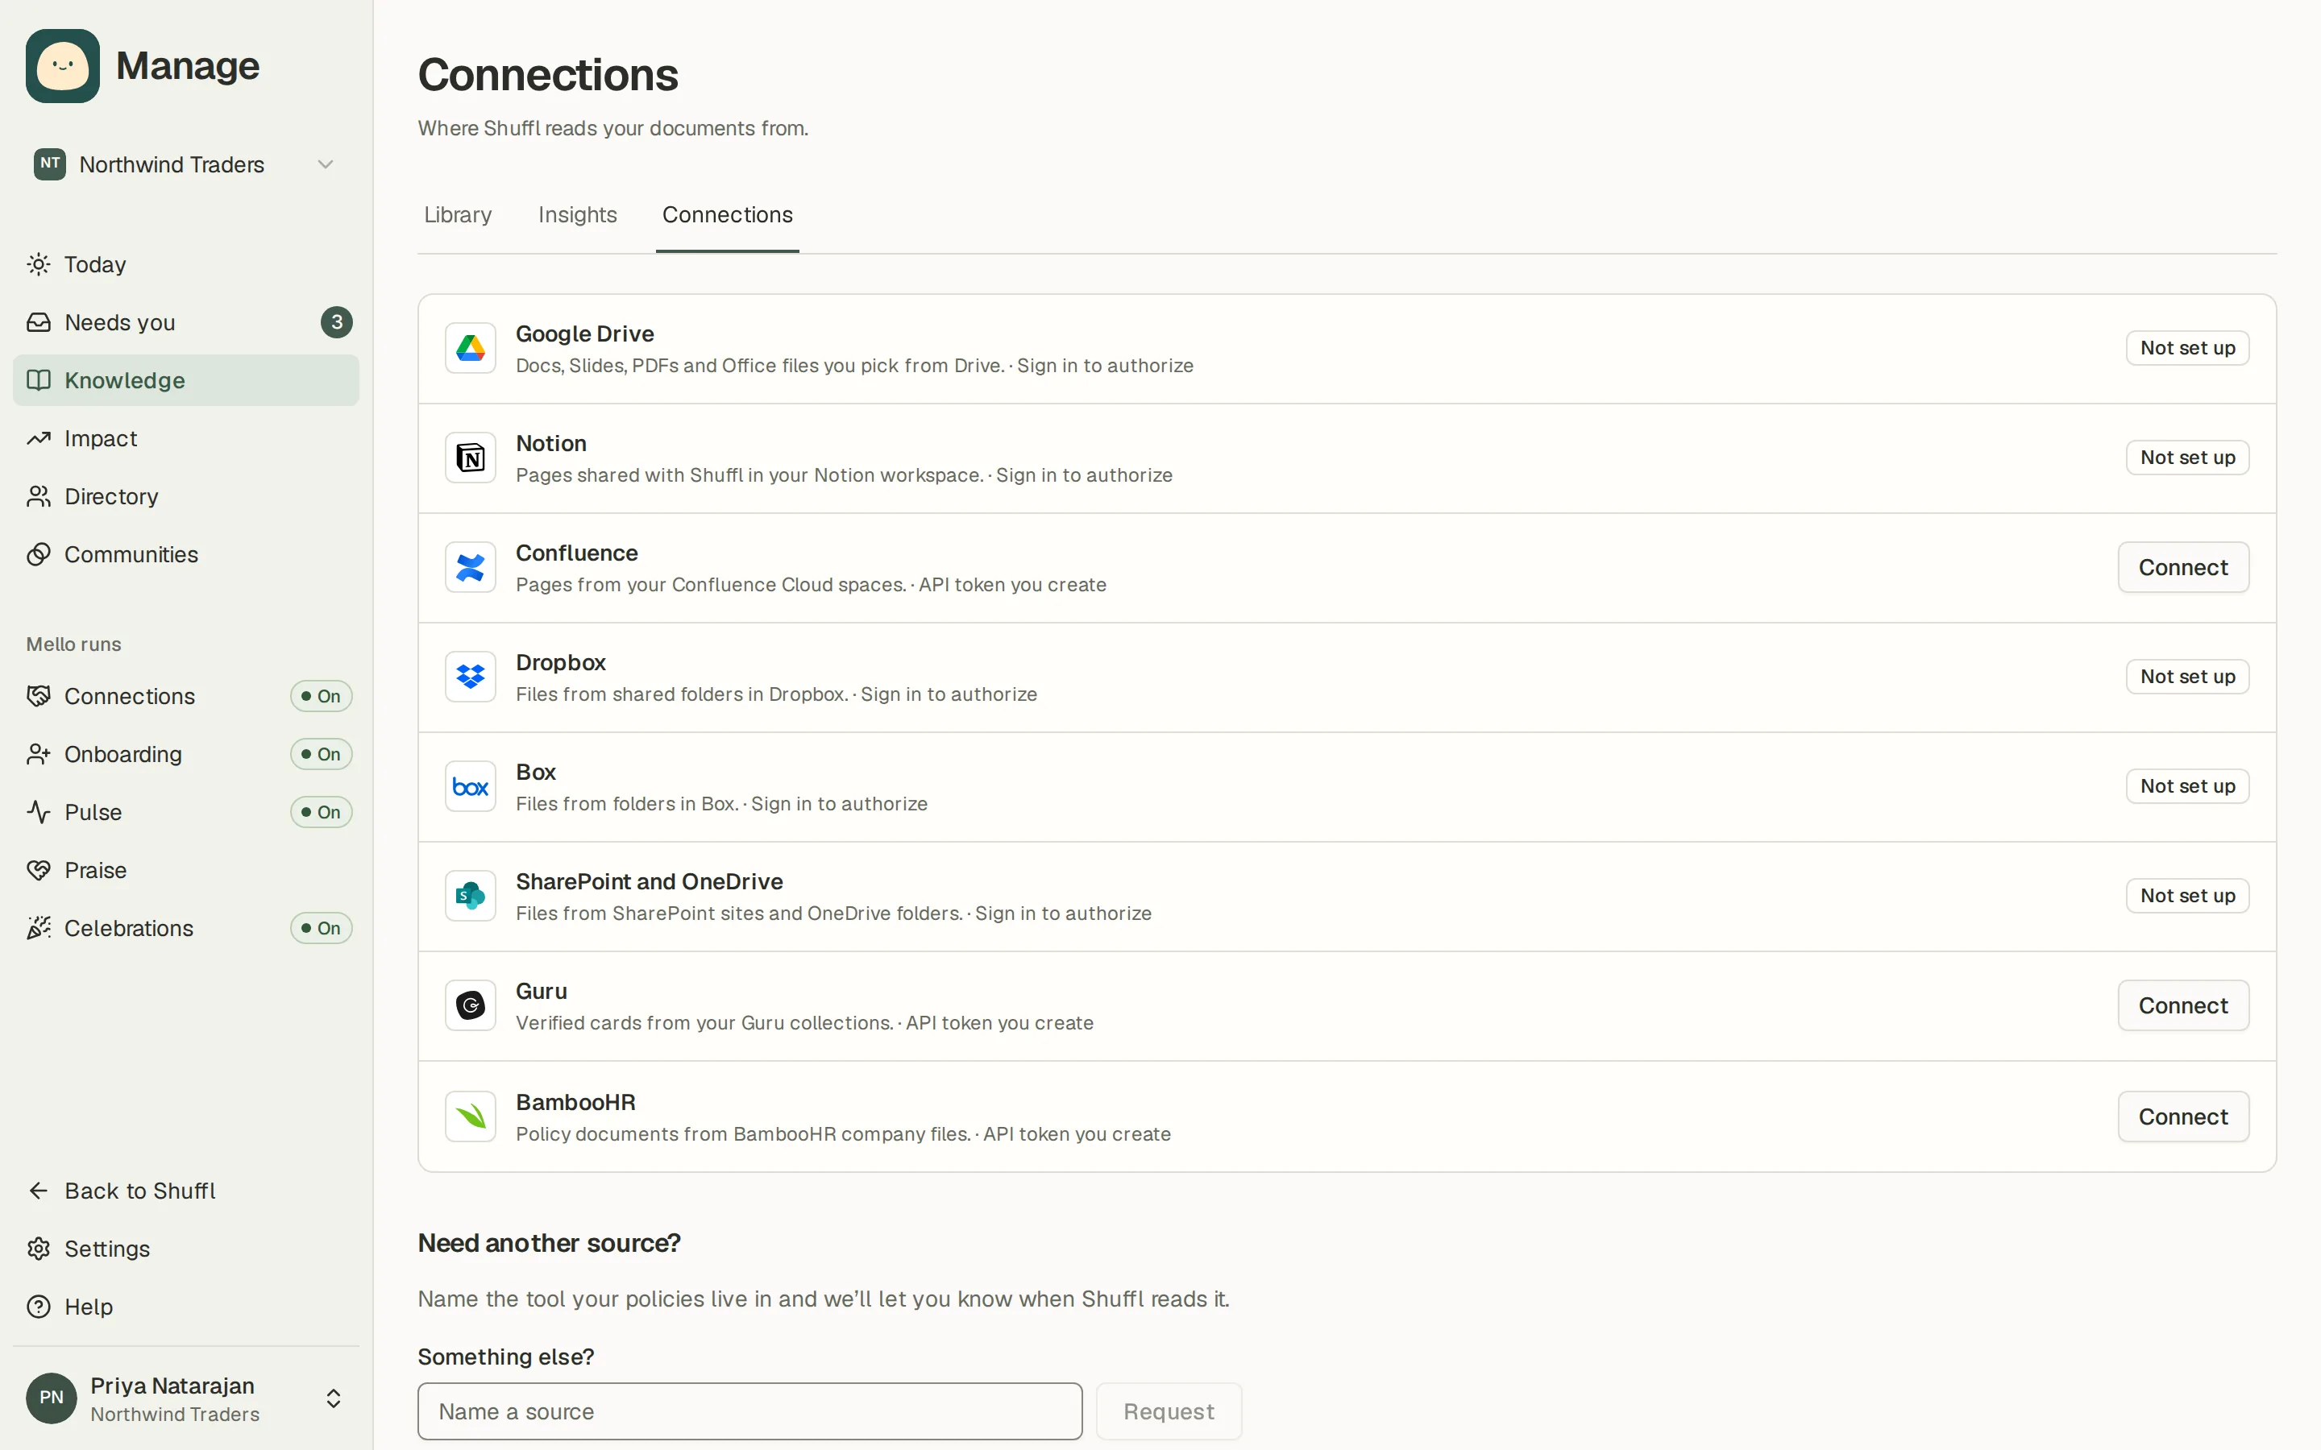The image size is (2321, 1450).
Task: Click the BambooHR leaf icon
Action: [x=470, y=1116]
